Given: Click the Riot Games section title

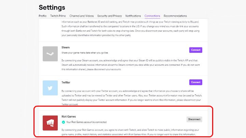Looking at the screenshot, I should click(x=69, y=117).
